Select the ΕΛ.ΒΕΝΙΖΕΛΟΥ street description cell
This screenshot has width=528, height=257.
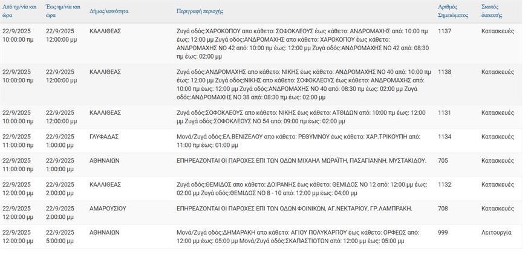tap(298, 141)
